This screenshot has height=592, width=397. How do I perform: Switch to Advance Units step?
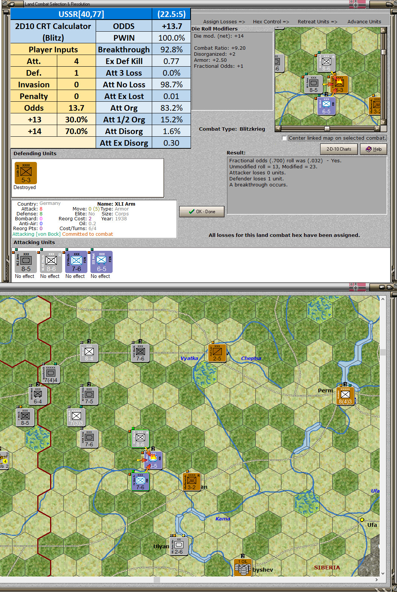(364, 22)
